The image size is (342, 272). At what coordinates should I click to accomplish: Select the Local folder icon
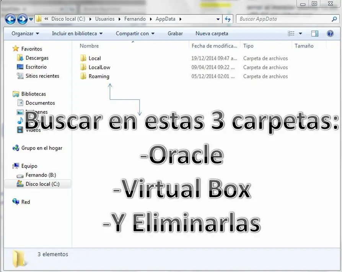click(83, 58)
